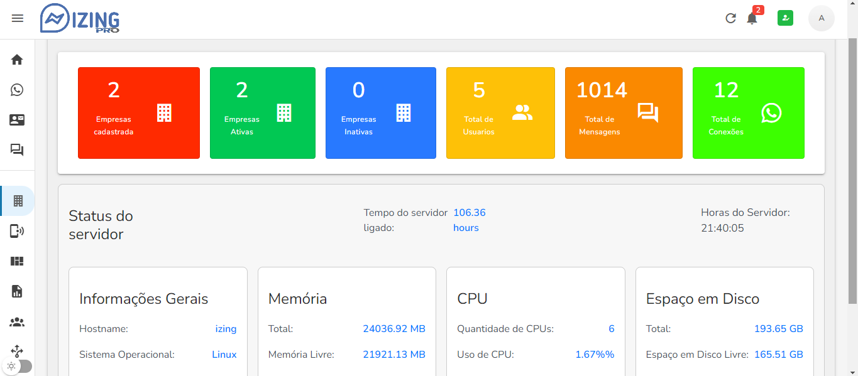Select the companies building icon in the sidebar
This screenshot has width=858, height=376.
click(x=18, y=201)
